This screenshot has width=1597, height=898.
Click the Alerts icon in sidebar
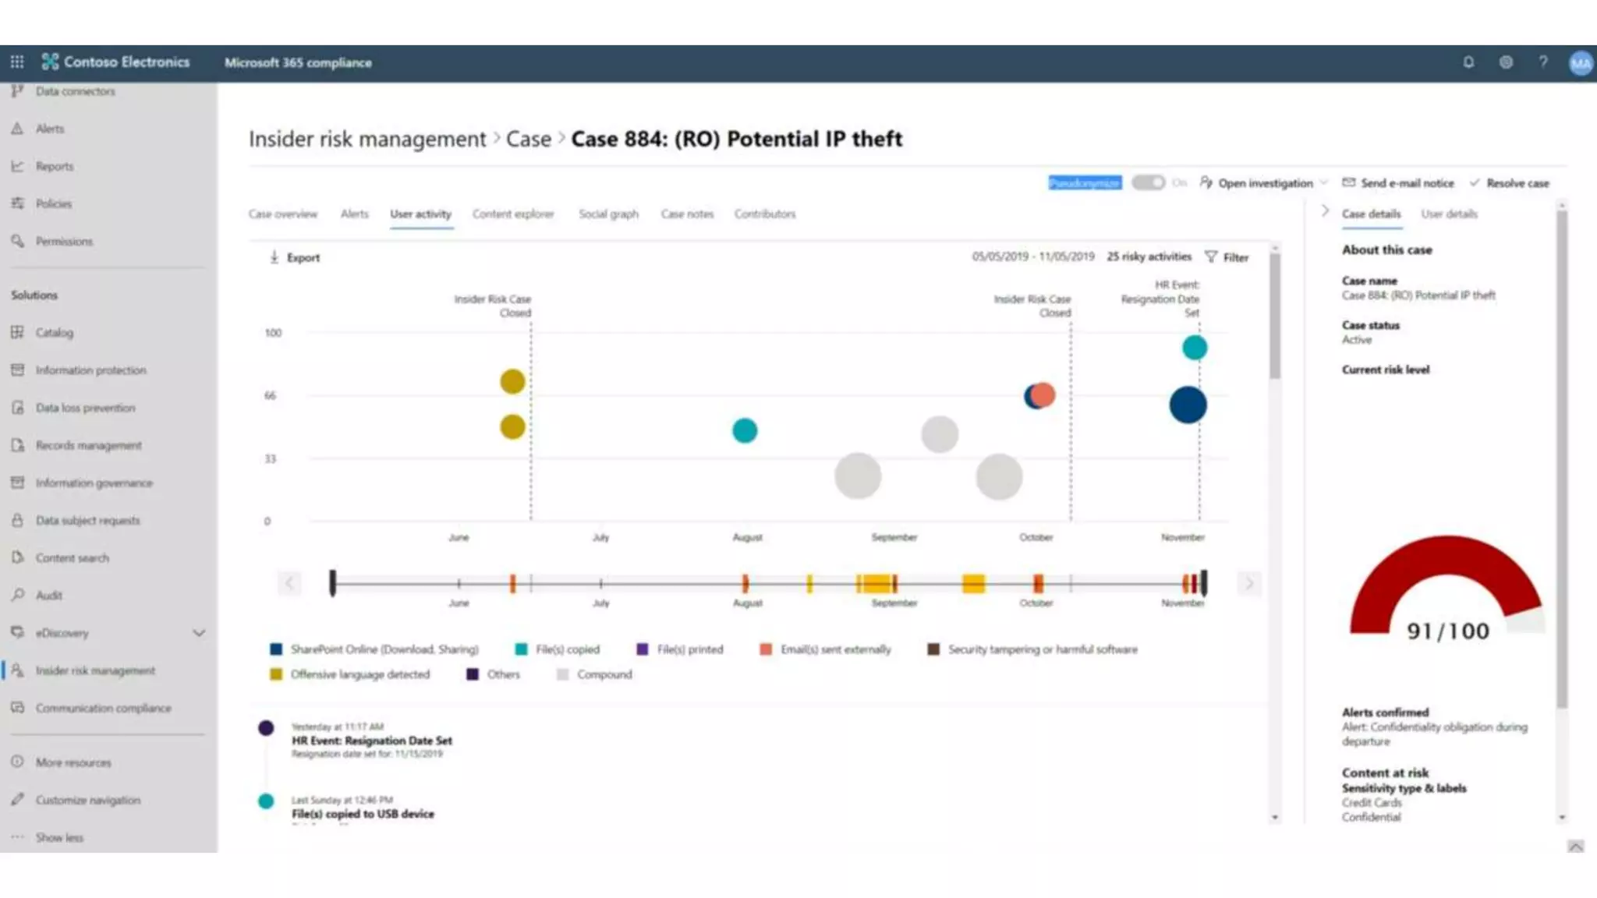tap(17, 129)
